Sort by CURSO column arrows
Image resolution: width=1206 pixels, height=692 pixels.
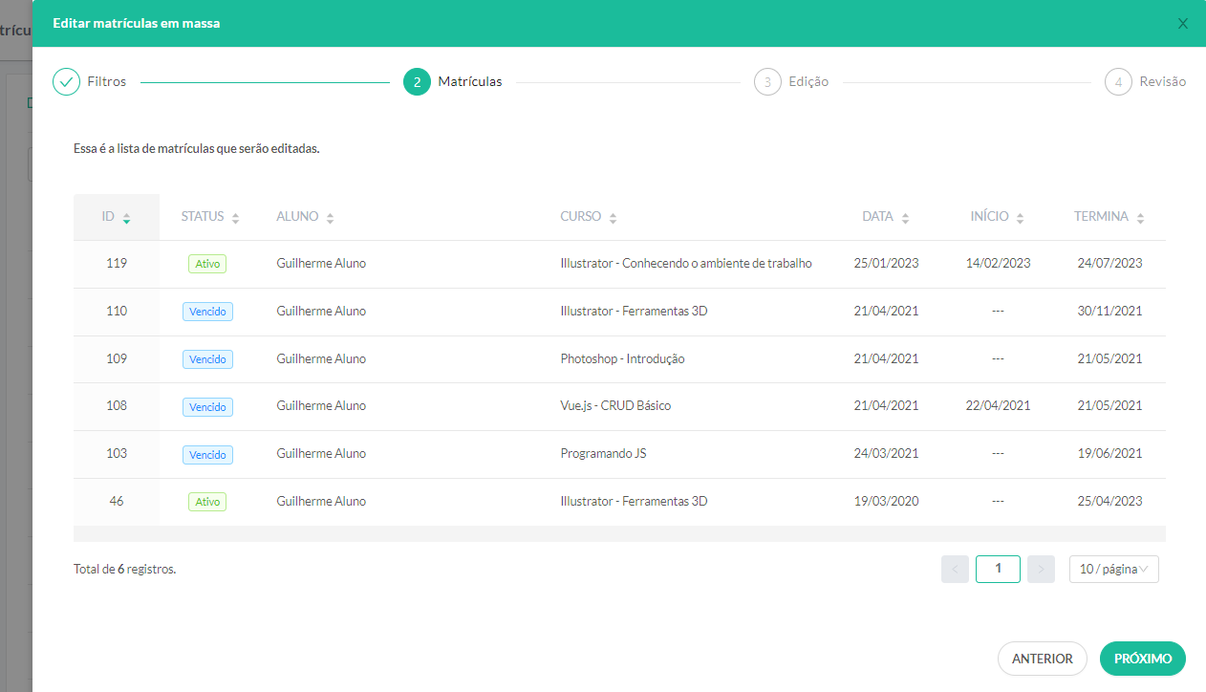[613, 218]
